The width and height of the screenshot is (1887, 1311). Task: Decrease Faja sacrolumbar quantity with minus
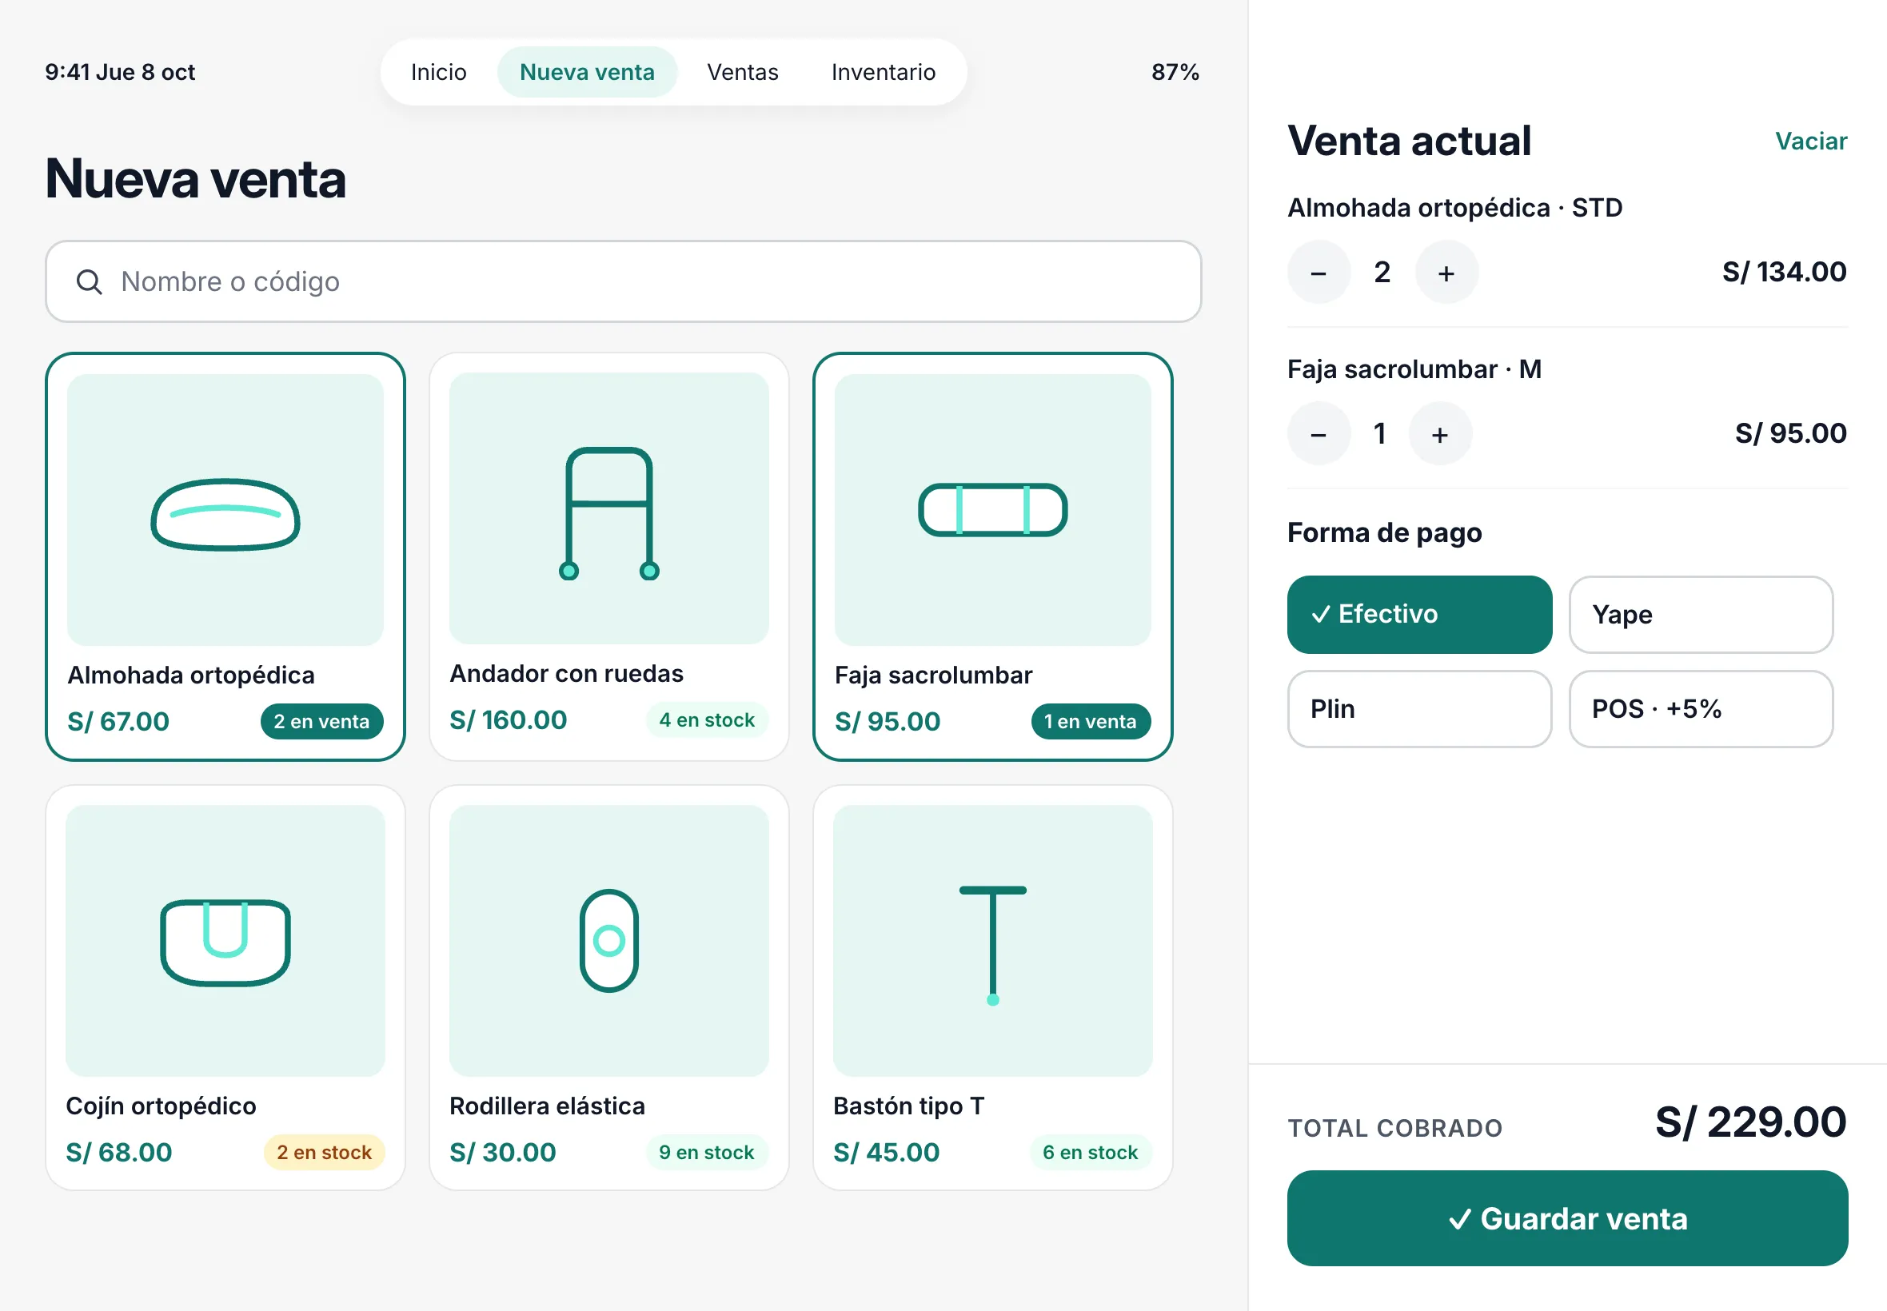[1319, 434]
